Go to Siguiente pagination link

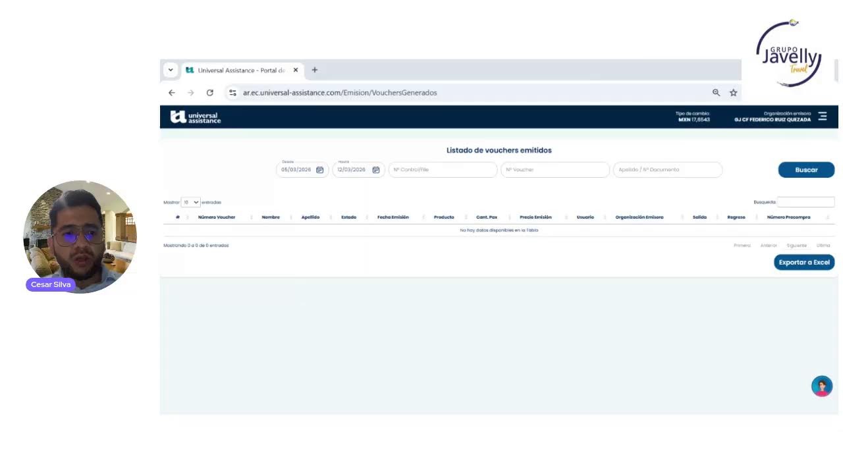pos(796,246)
